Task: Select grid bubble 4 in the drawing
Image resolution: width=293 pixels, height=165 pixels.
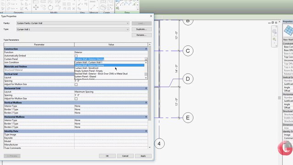Action: click(159, 143)
